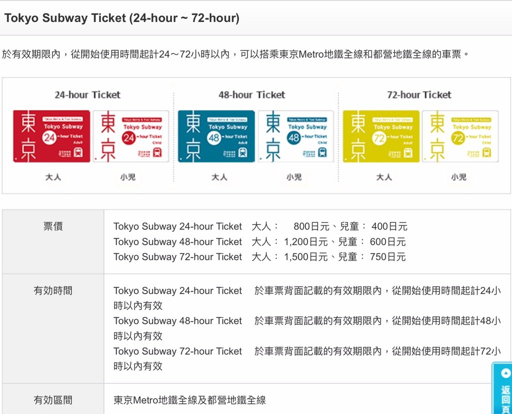Select the blue 48-hour adult ticket image

pyautogui.click(x=216, y=136)
